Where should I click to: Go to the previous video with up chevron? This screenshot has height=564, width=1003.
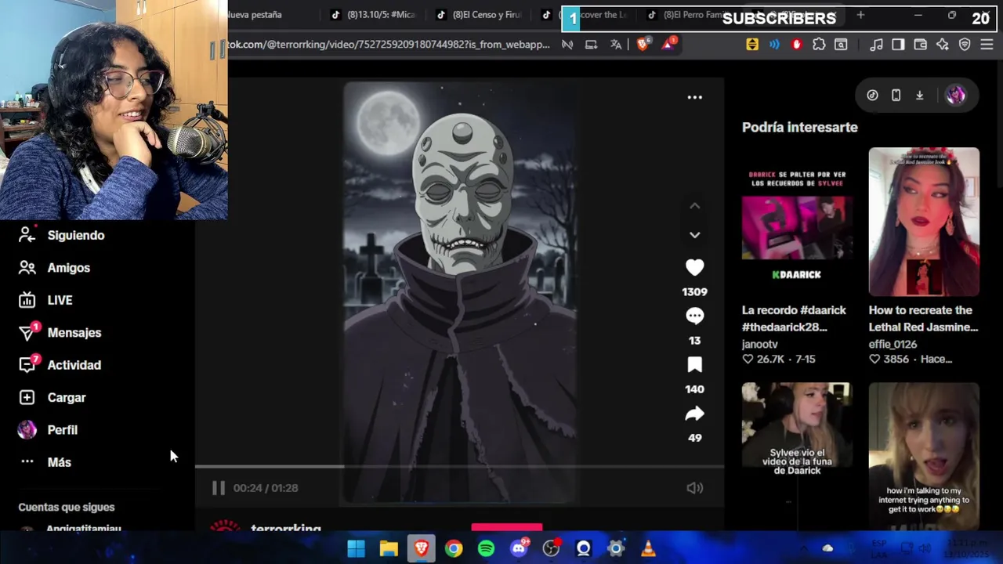point(694,206)
